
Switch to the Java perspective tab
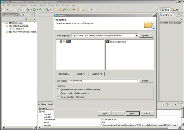165,10
